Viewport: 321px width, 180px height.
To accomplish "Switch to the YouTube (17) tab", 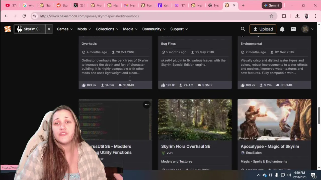I will pyautogui.click(x=11, y=5).
